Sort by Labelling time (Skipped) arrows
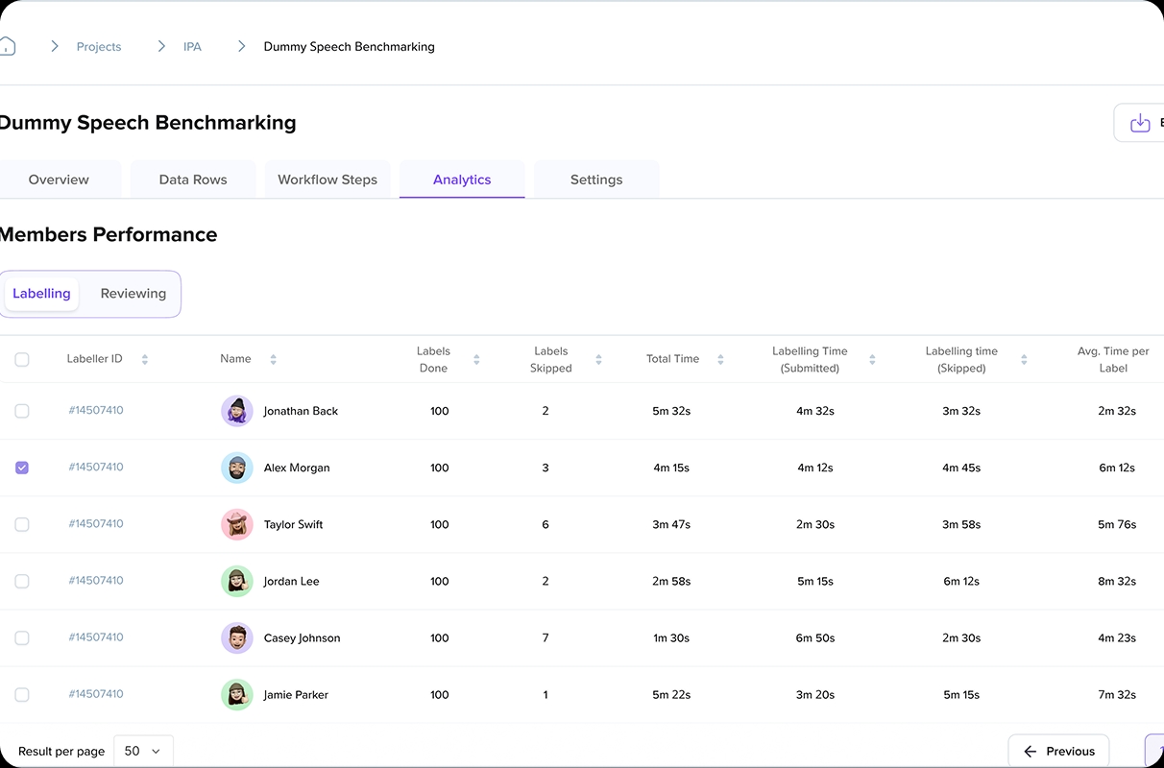1164x768 pixels. [1024, 360]
